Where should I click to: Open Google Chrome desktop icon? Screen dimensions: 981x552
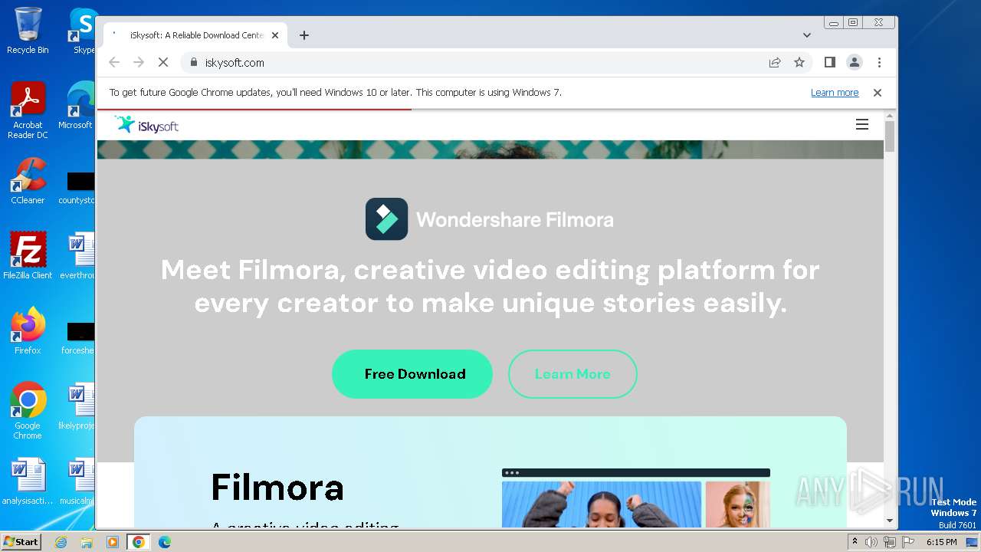pos(28,411)
